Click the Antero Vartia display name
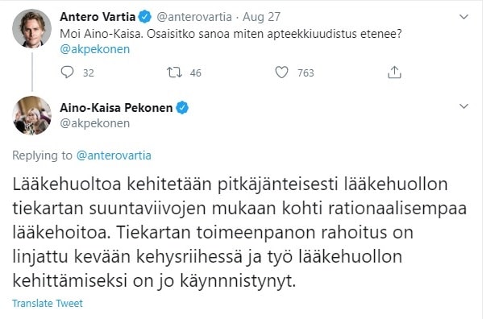This screenshot has height=319, width=503. click(98, 17)
